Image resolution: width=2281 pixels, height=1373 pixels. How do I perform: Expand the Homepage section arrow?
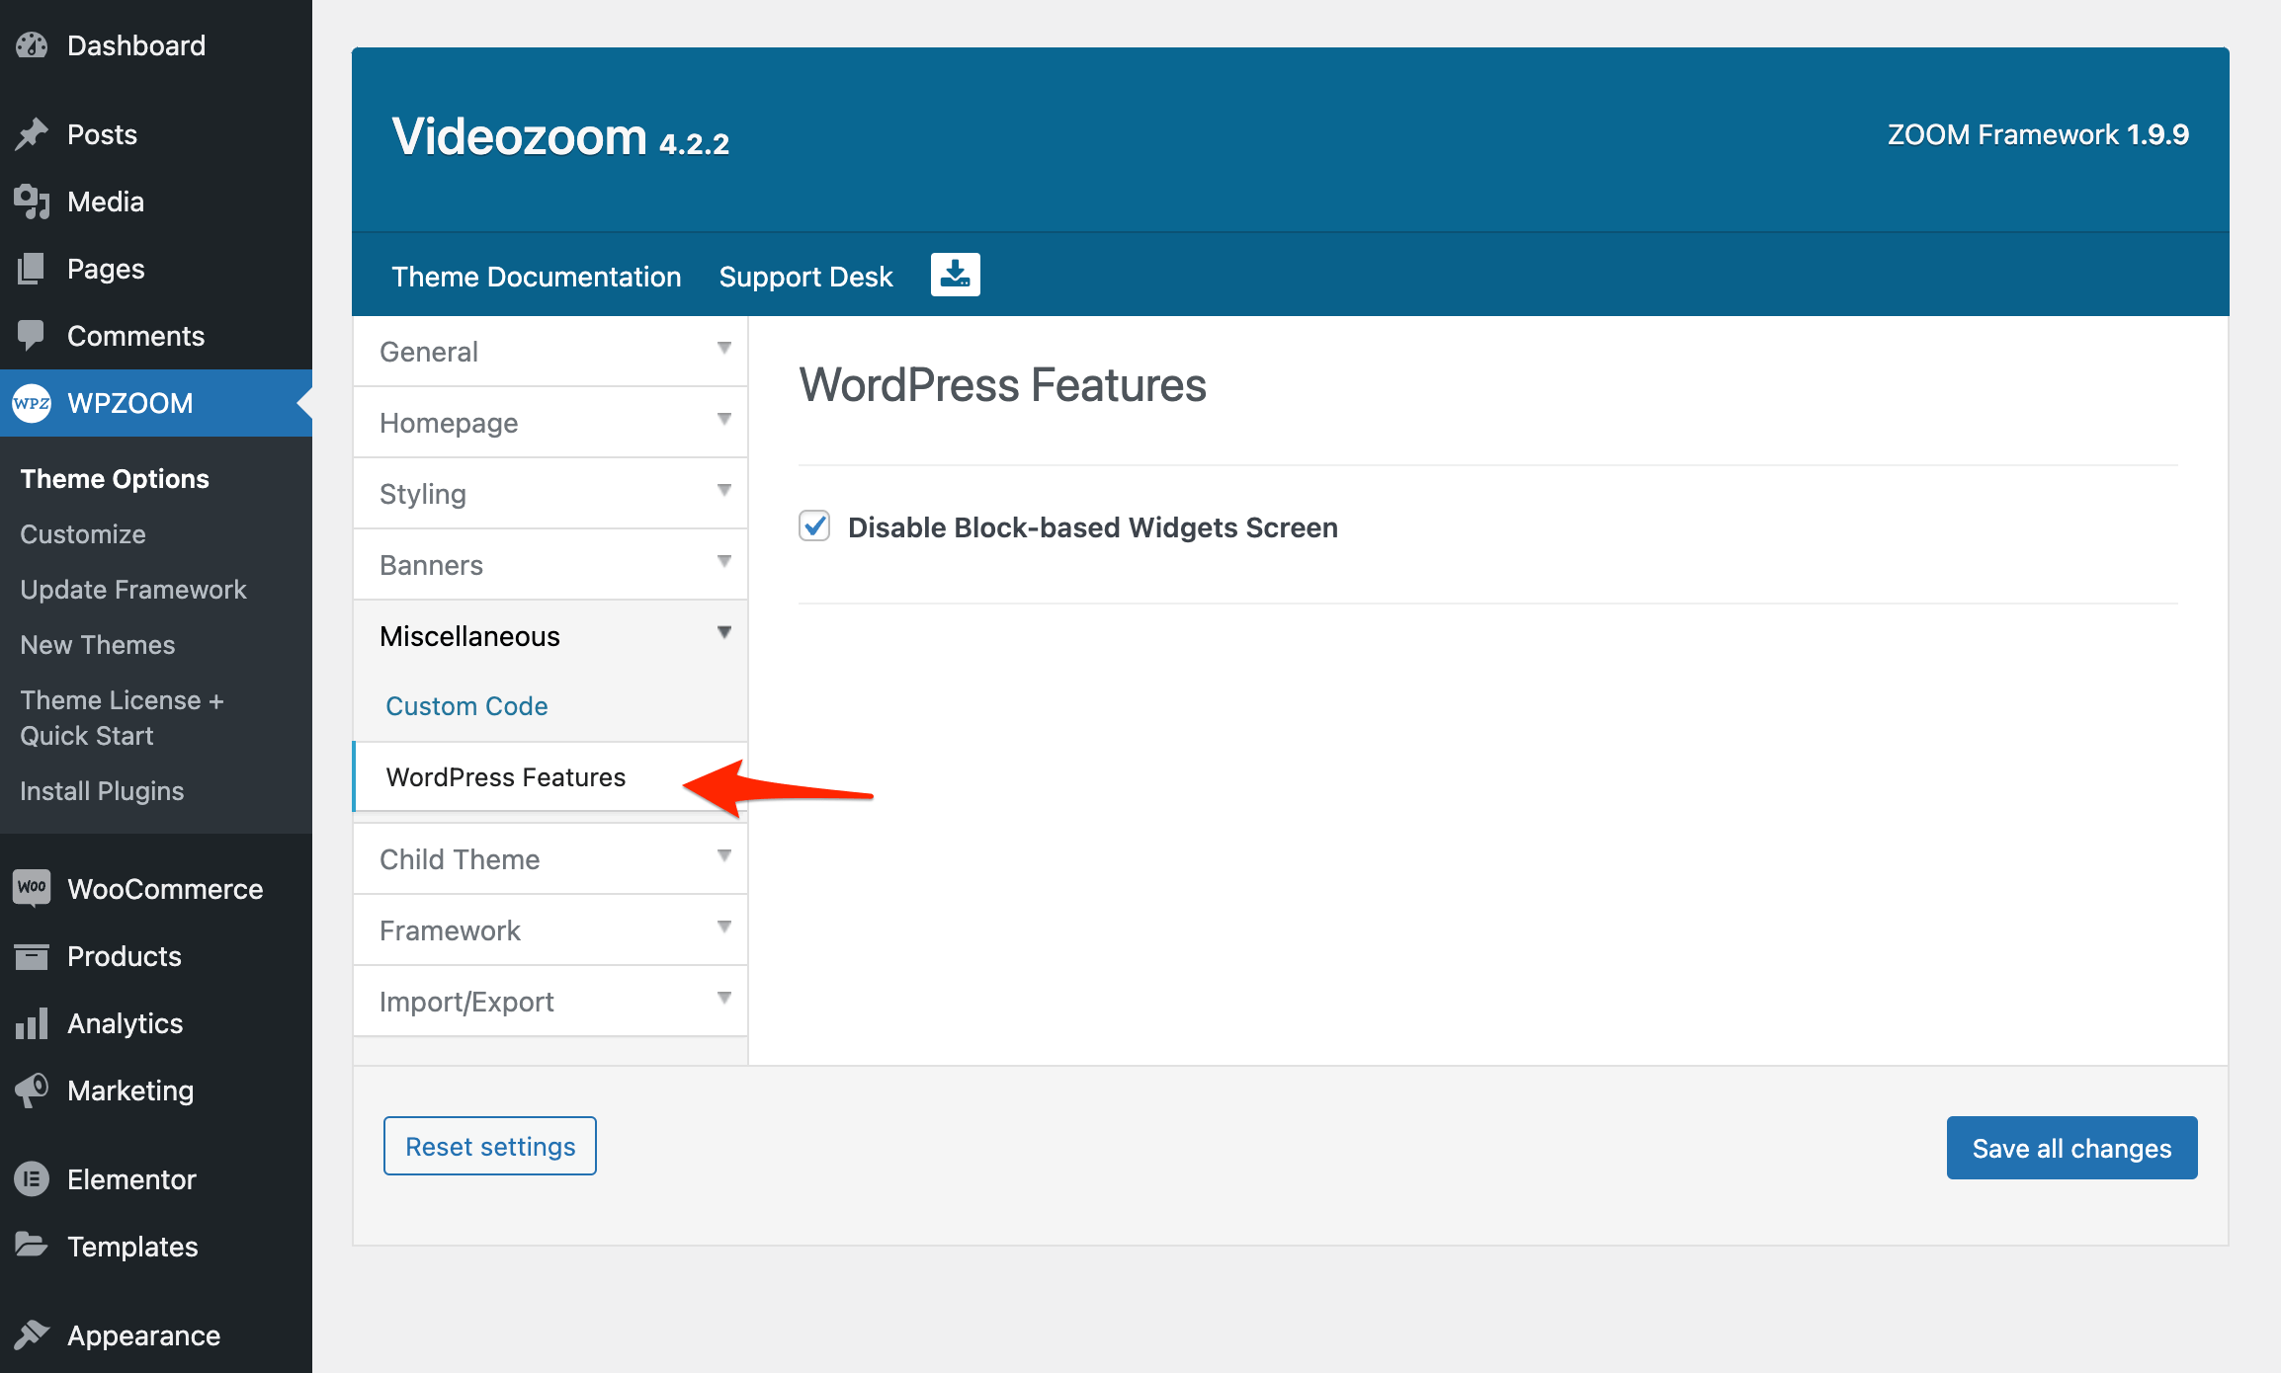tap(724, 419)
